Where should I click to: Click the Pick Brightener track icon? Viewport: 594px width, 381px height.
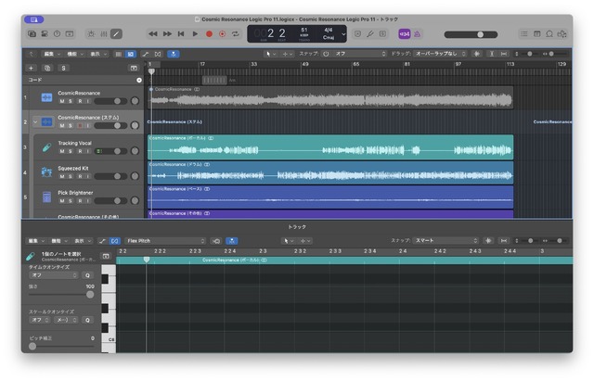point(46,197)
